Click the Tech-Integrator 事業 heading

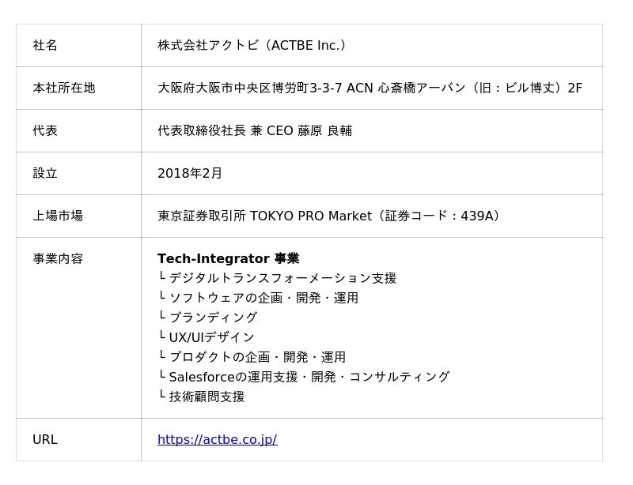tap(228, 259)
